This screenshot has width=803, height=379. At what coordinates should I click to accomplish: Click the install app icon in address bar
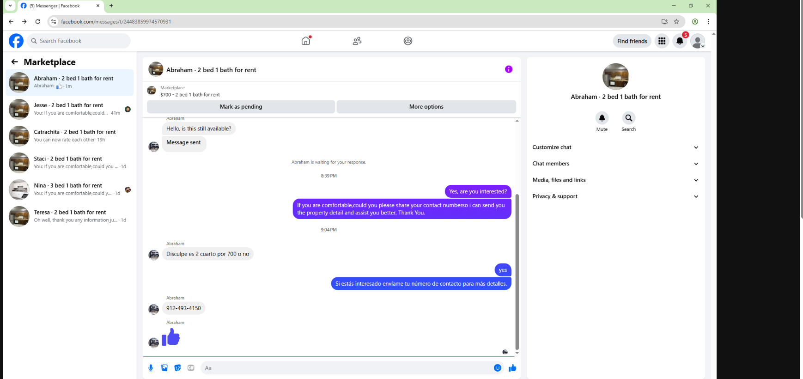[664, 22]
